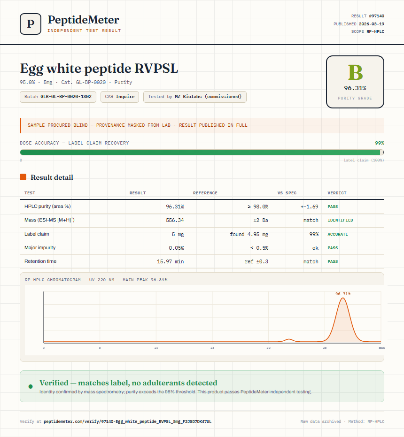Click the REFERENCE column header

(205, 193)
